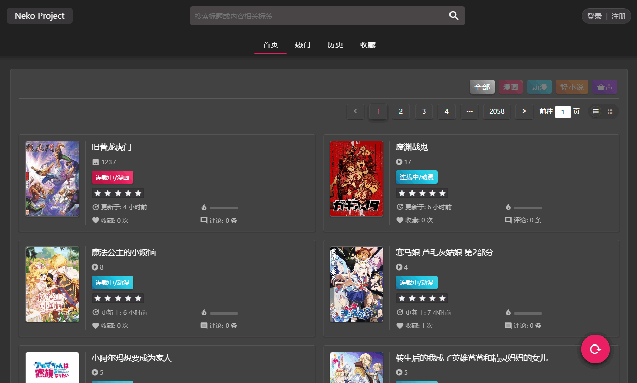Image resolution: width=637 pixels, height=383 pixels.
Task: Go to page 2
Action: click(401, 111)
